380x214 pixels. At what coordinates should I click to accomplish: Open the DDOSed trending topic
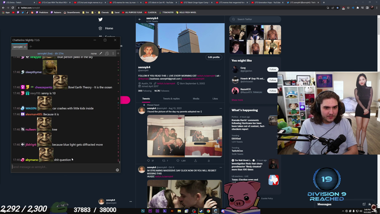pyautogui.click(x=236, y=139)
